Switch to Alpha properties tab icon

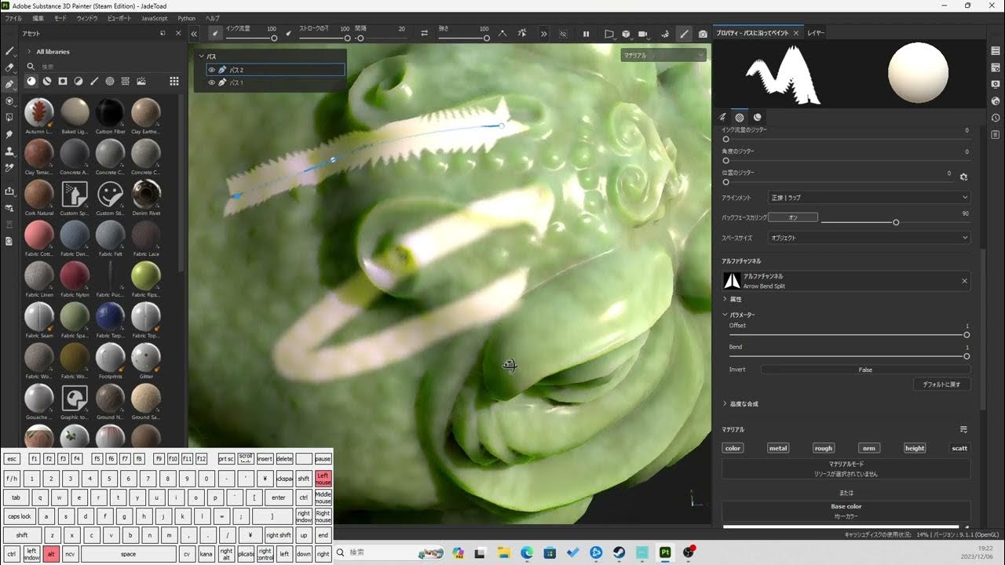click(x=740, y=117)
